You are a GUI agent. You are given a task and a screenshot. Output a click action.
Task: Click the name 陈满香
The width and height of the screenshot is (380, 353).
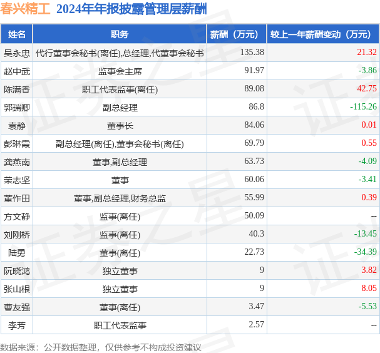[17, 90]
